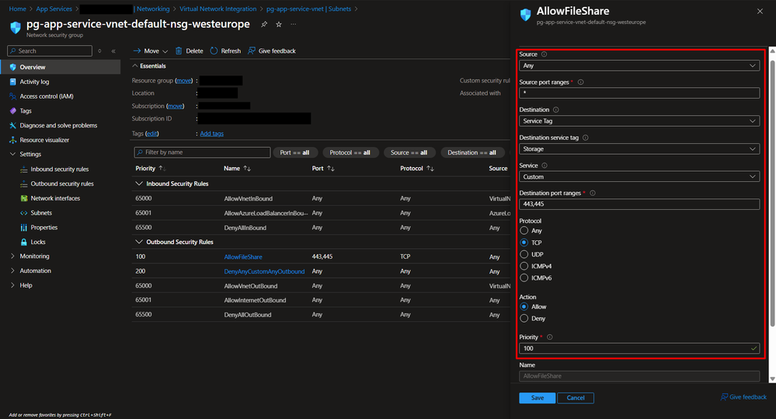Pin the network security group to dashboard

point(264,24)
